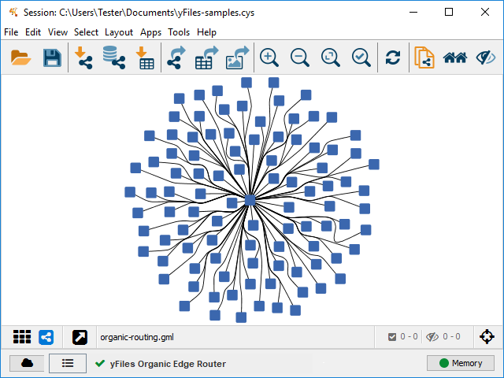The image size is (504, 378).
Task: Open the Help menu
Action: coord(206,32)
